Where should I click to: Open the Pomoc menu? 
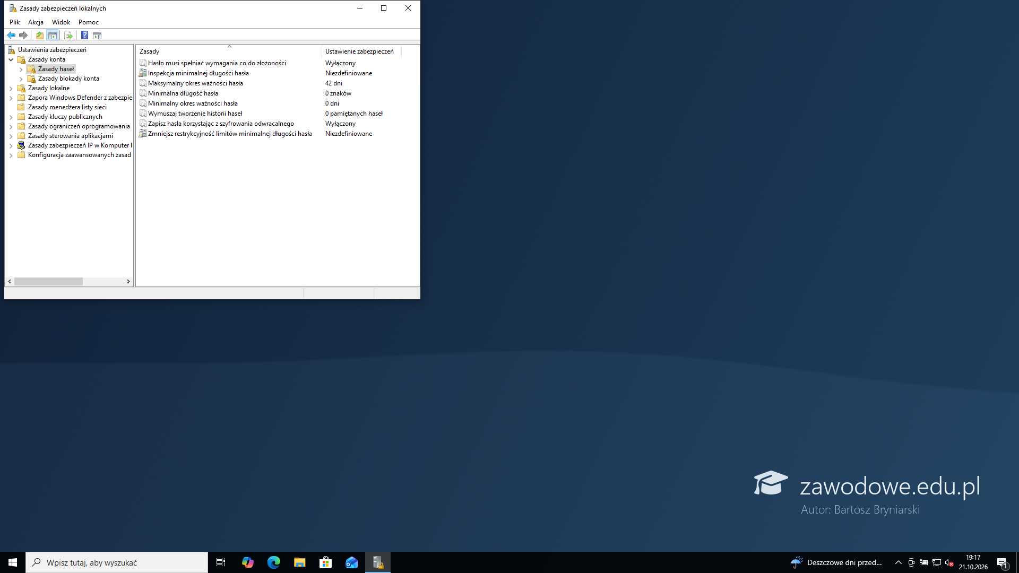tap(89, 22)
